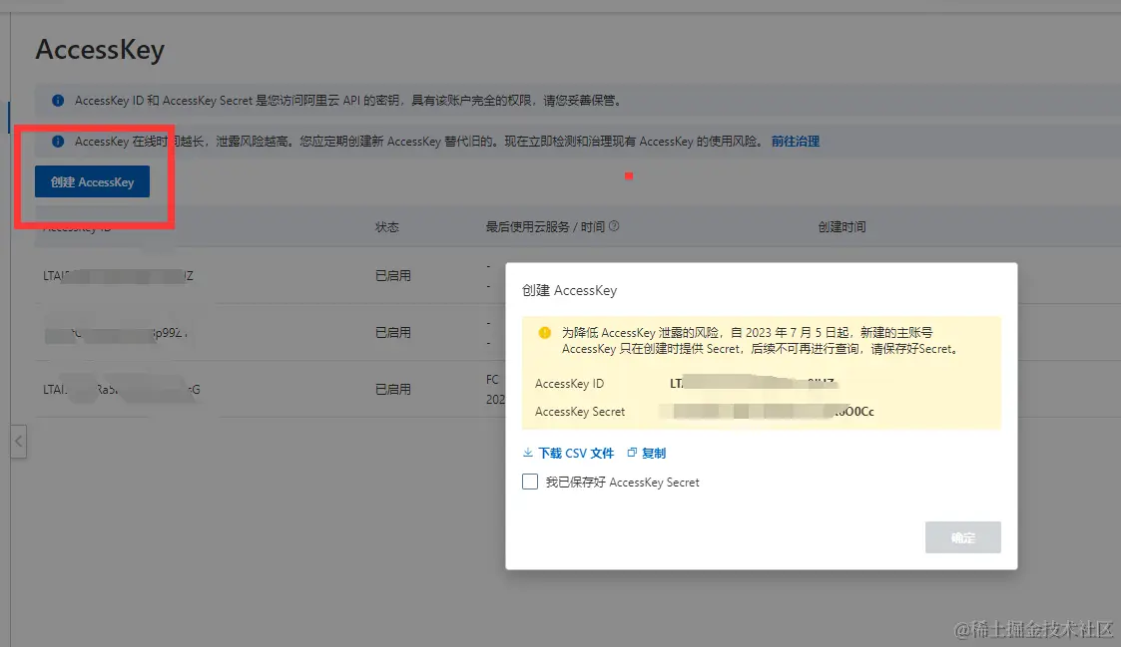Click the info icon of the AccessKey ID notice

coord(58,101)
